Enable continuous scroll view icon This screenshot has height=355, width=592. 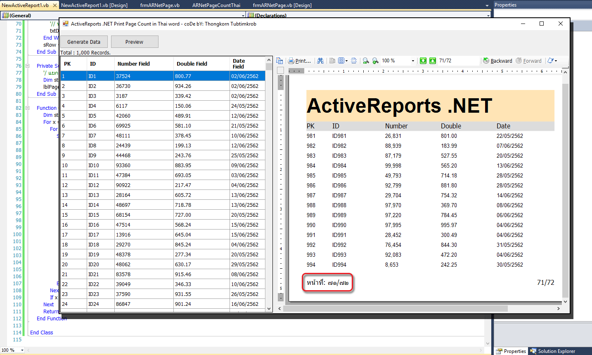(354, 61)
